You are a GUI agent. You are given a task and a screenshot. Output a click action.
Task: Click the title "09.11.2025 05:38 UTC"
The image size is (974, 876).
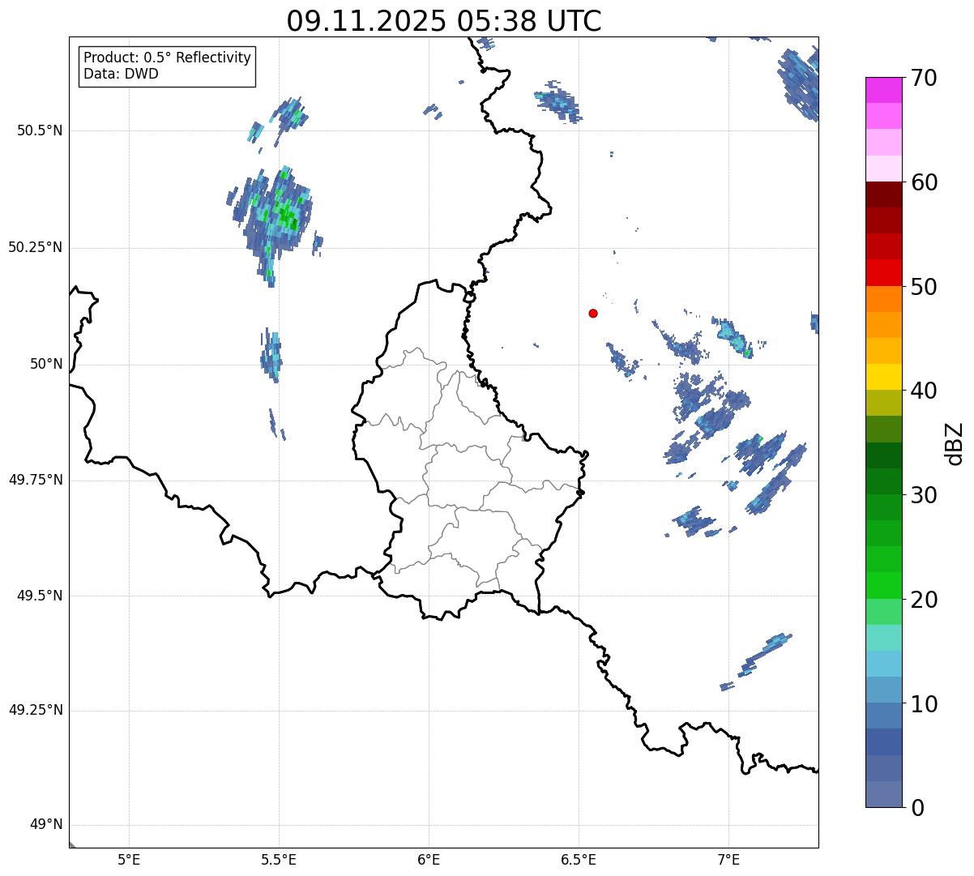(444, 21)
